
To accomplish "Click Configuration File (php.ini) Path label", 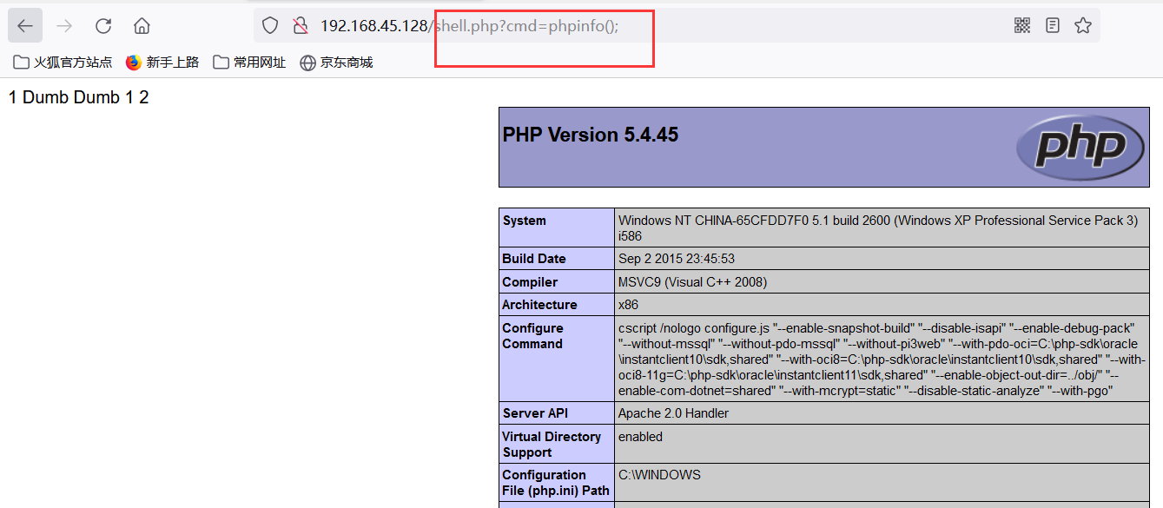I will [x=557, y=482].
